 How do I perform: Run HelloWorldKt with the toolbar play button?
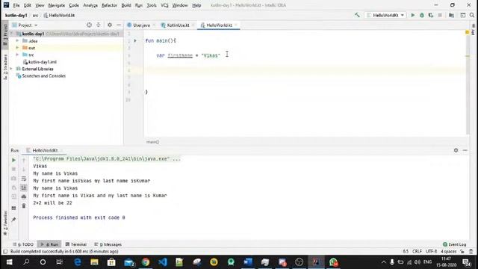tap(413, 15)
